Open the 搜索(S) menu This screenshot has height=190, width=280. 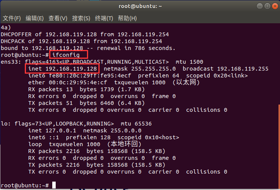(81, 18)
